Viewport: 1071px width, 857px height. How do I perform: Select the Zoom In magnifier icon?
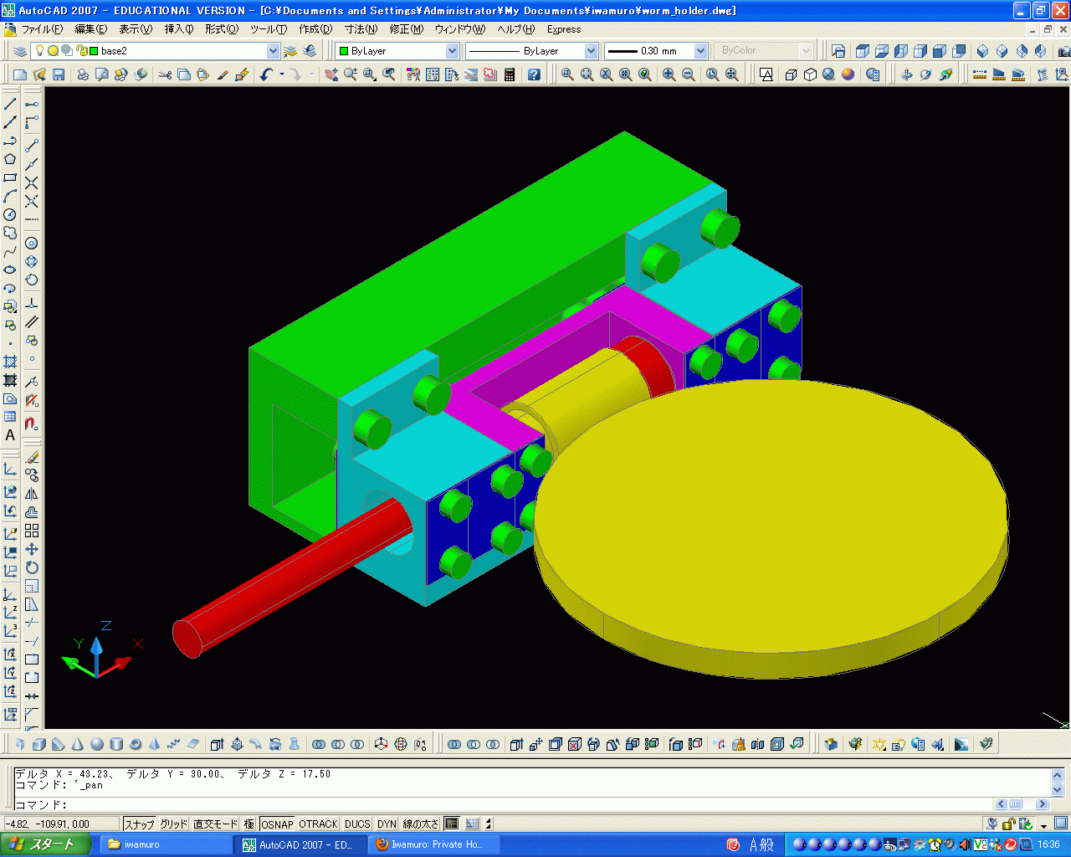669,74
